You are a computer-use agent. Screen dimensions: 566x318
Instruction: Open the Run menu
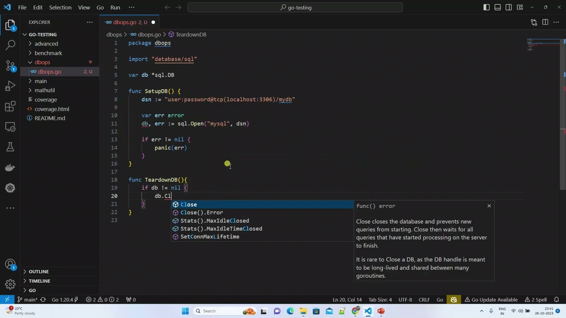pyautogui.click(x=115, y=8)
